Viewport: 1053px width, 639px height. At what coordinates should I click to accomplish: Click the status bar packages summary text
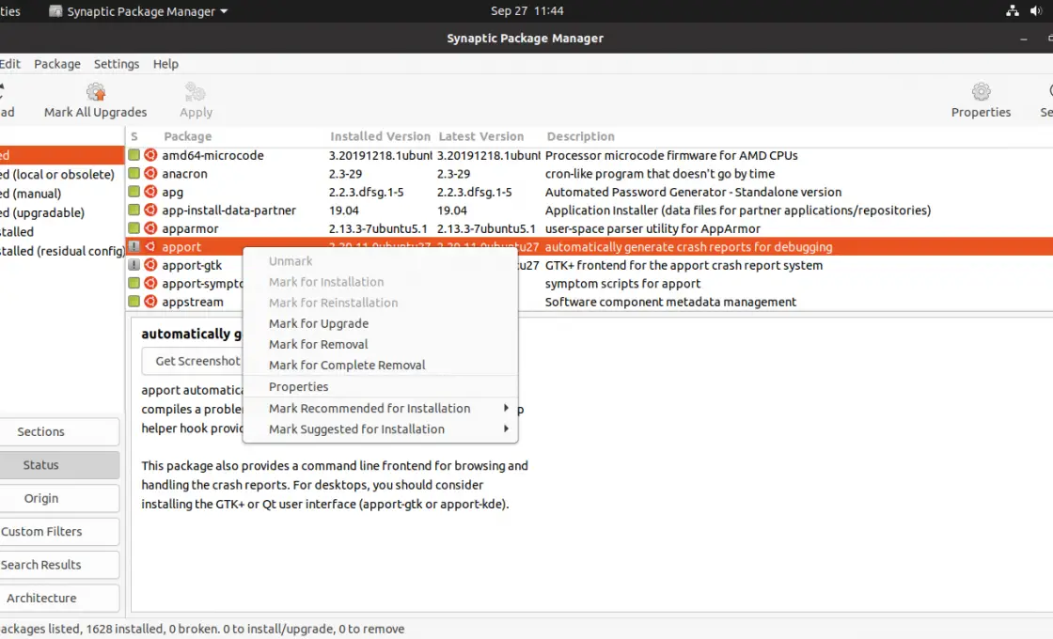click(202, 629)
